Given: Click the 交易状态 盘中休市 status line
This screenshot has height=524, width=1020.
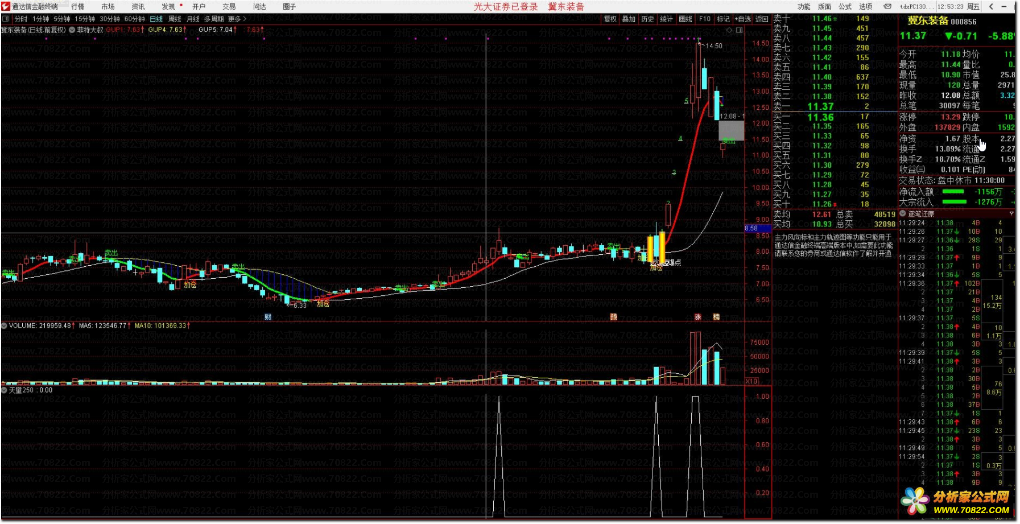Looking at the screenshot, I should point(952,180).
